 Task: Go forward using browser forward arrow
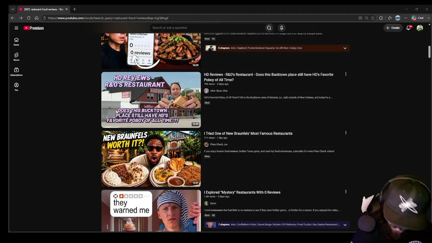[21, 18]
